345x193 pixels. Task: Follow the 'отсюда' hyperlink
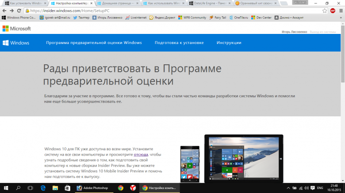pyautogui.click(x=141, y=155)
